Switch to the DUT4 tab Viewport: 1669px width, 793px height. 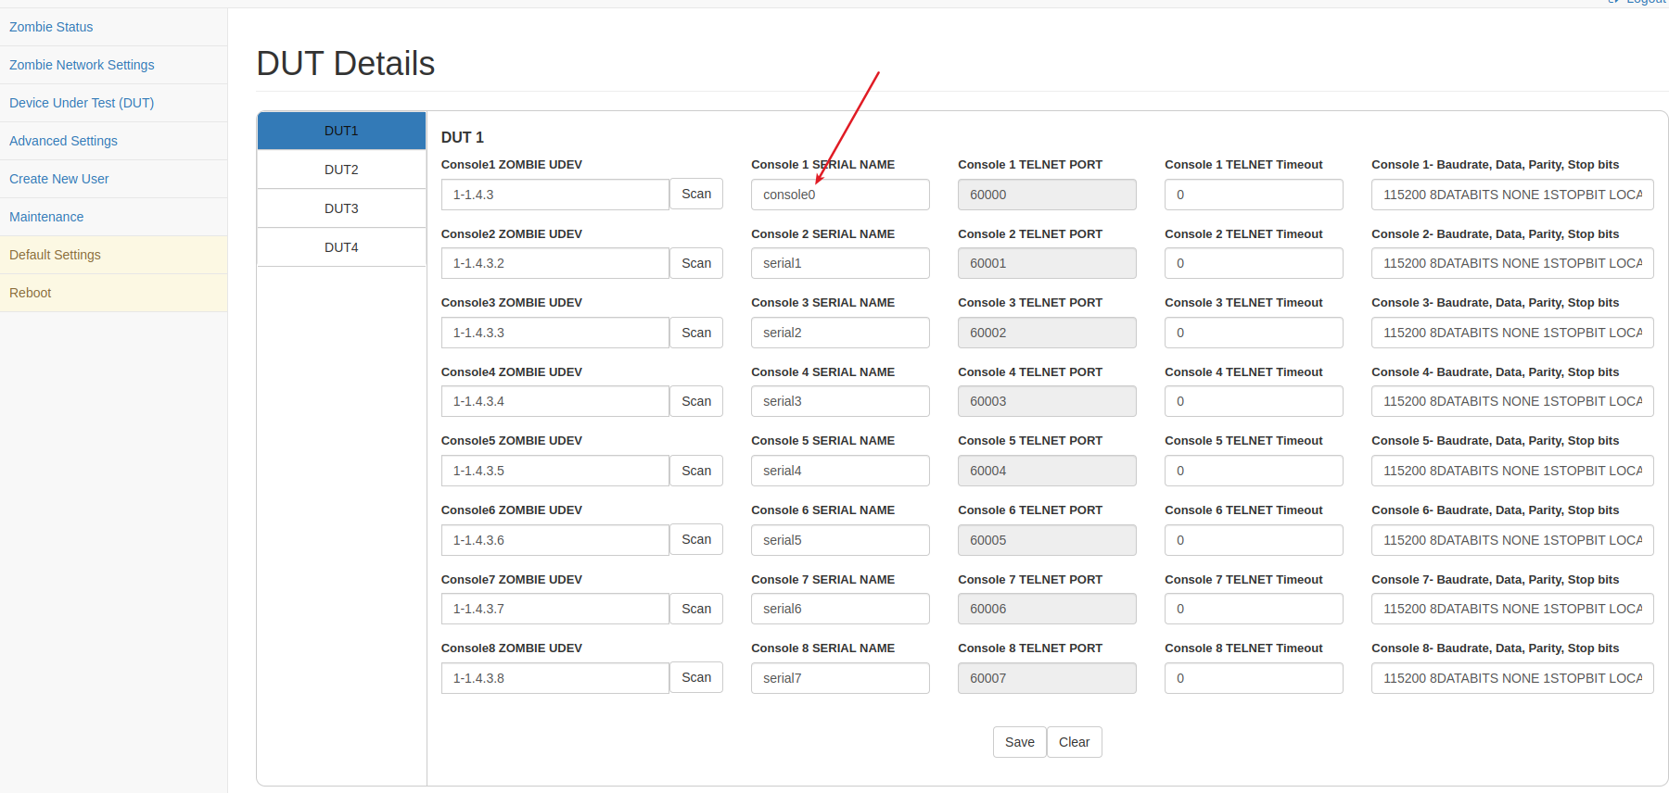point(341,247)
